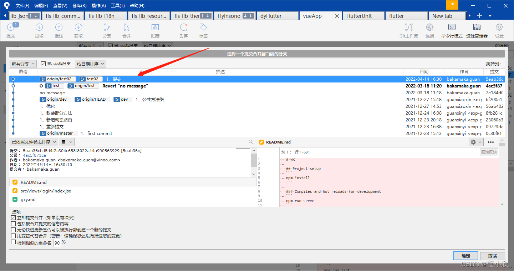This screenshot has height=271, width=514.
Task: Click the origin/master branch label
Action: [x=58, y=133]
